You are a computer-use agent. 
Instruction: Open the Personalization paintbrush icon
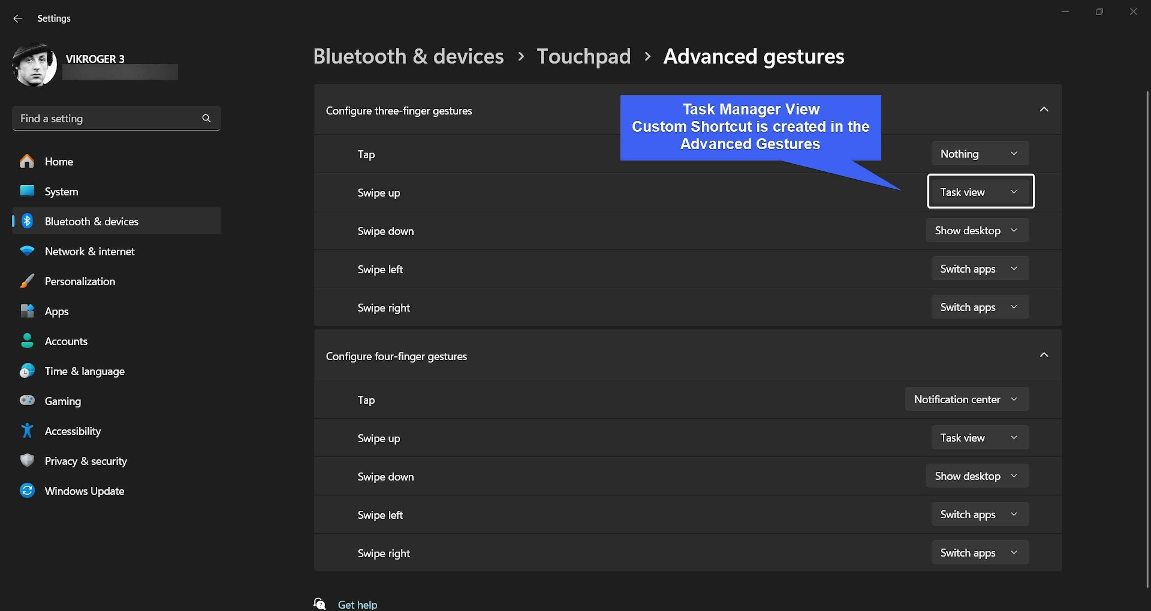(27, 281)
